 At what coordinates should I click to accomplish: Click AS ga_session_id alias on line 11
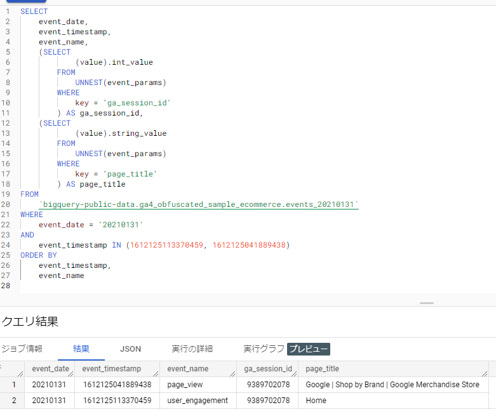[104, 113]
